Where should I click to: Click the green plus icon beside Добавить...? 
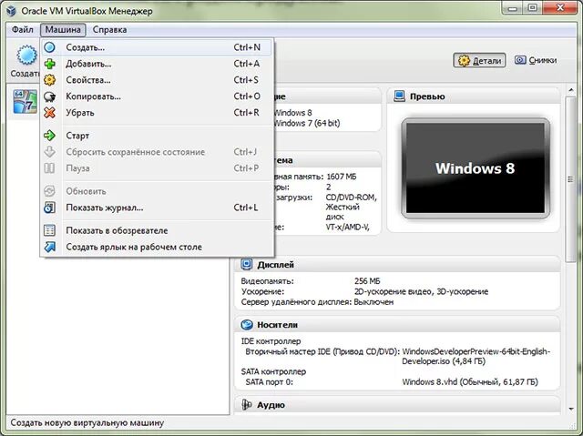[x=49, y=64]
